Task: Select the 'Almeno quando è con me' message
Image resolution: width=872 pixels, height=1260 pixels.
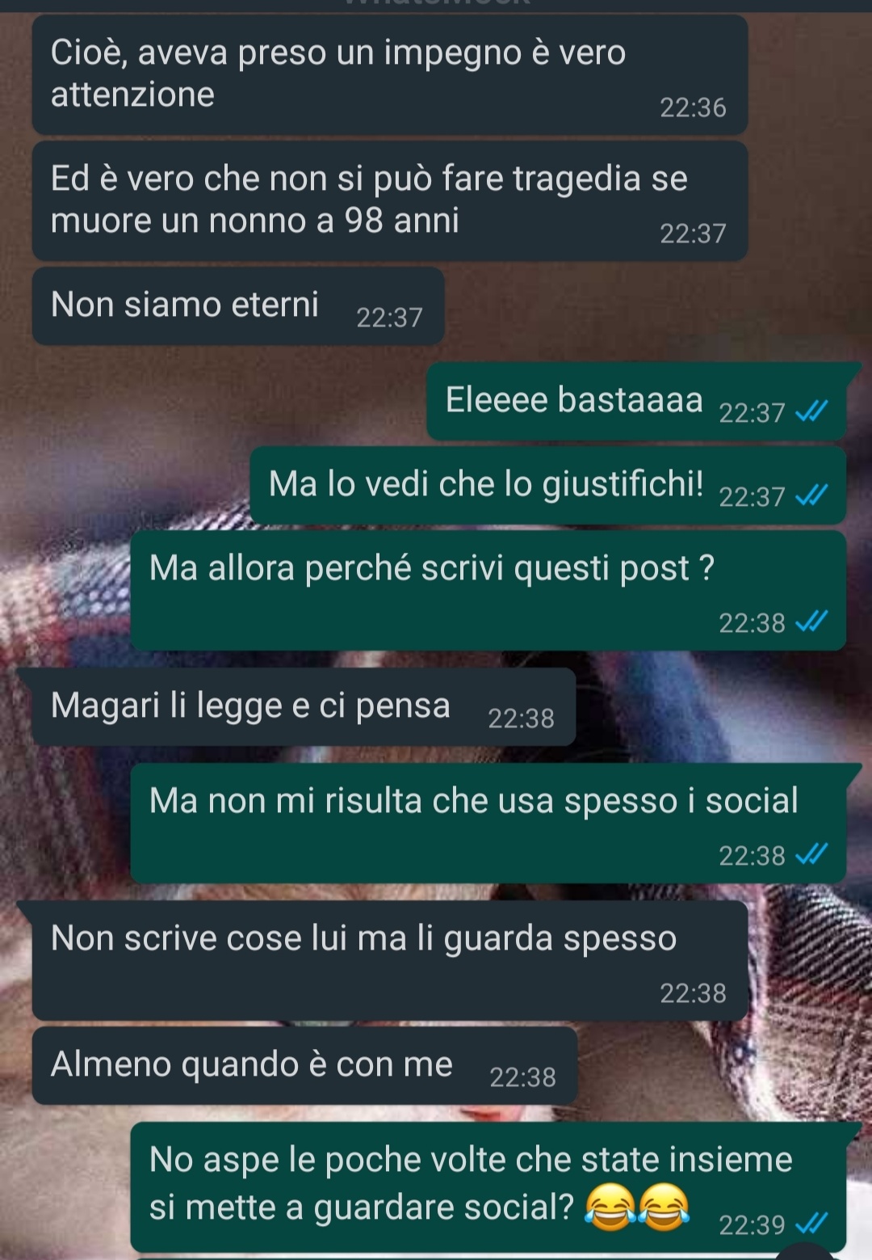Action: pos(304,1065)
